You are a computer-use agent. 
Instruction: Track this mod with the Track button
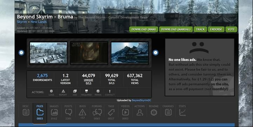(200, 30)
